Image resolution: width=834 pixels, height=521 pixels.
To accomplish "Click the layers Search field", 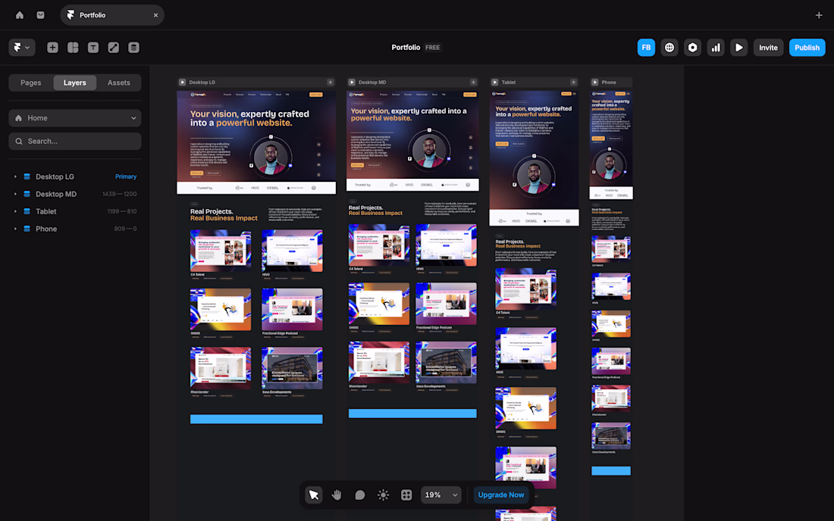I will [x=75, y=142].
